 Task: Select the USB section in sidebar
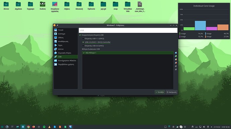(66, 57)
